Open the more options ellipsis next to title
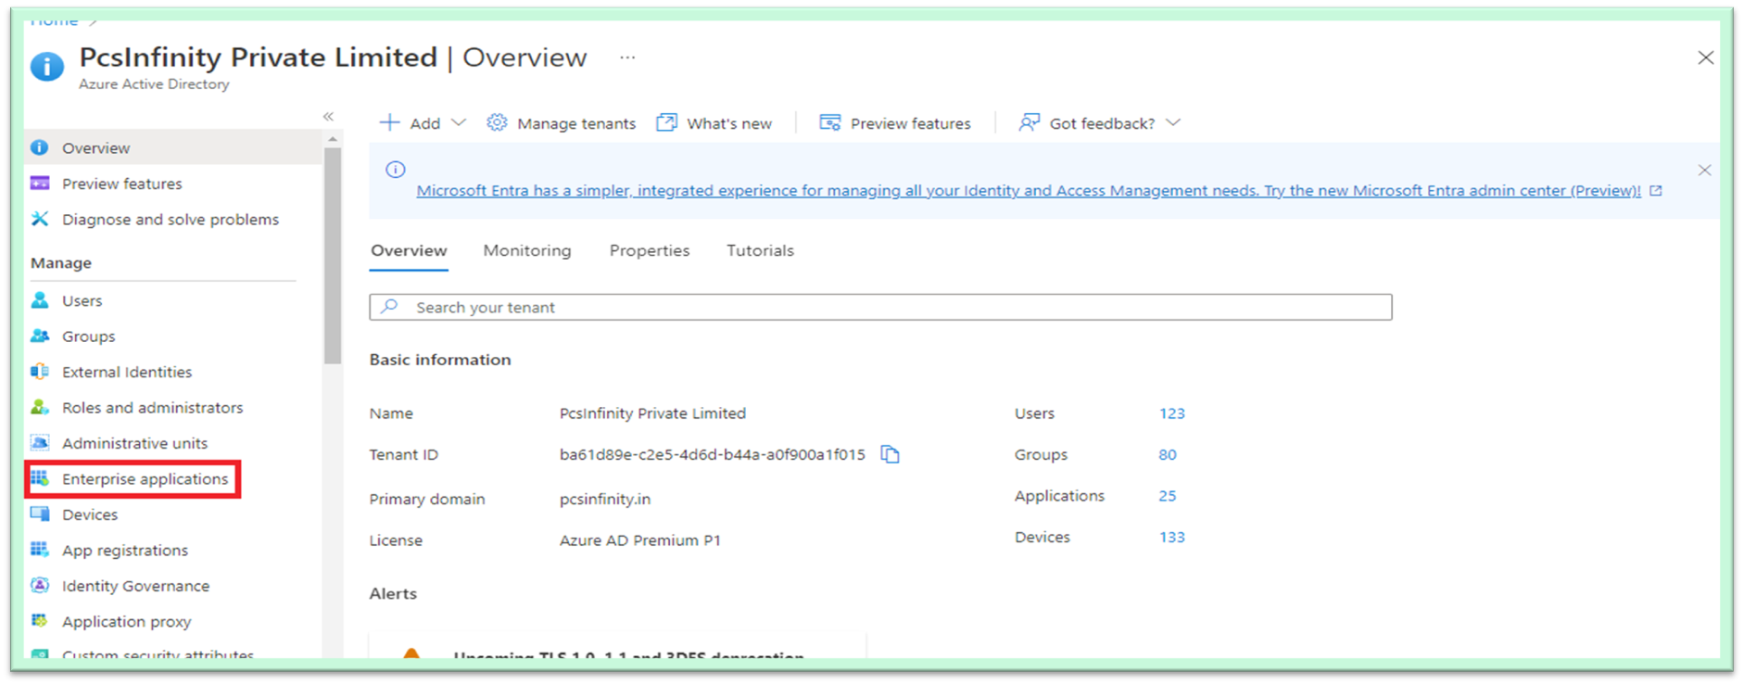Screen dimensions: 1744x685 [x=627, y=57]
